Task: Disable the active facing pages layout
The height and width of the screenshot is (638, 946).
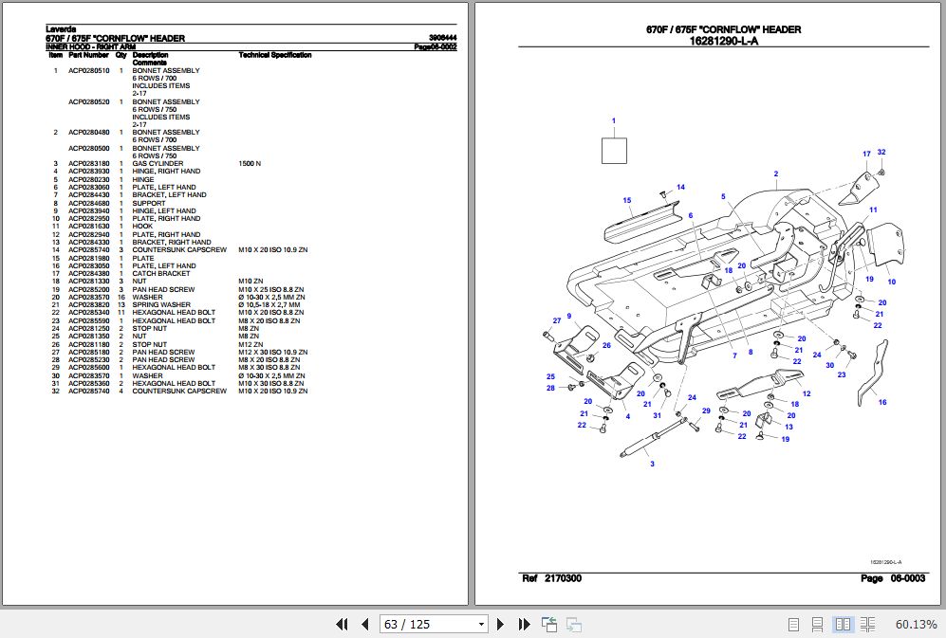Action: [843, 624]
